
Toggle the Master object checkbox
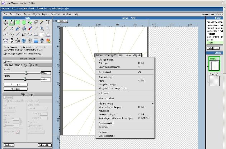[x=29, y=126]
